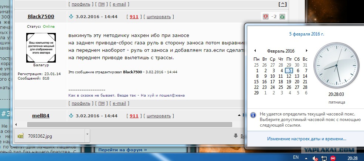Click цитировать on Black7500's post
This screenshot has width=364, height=161.
[159, 17]
